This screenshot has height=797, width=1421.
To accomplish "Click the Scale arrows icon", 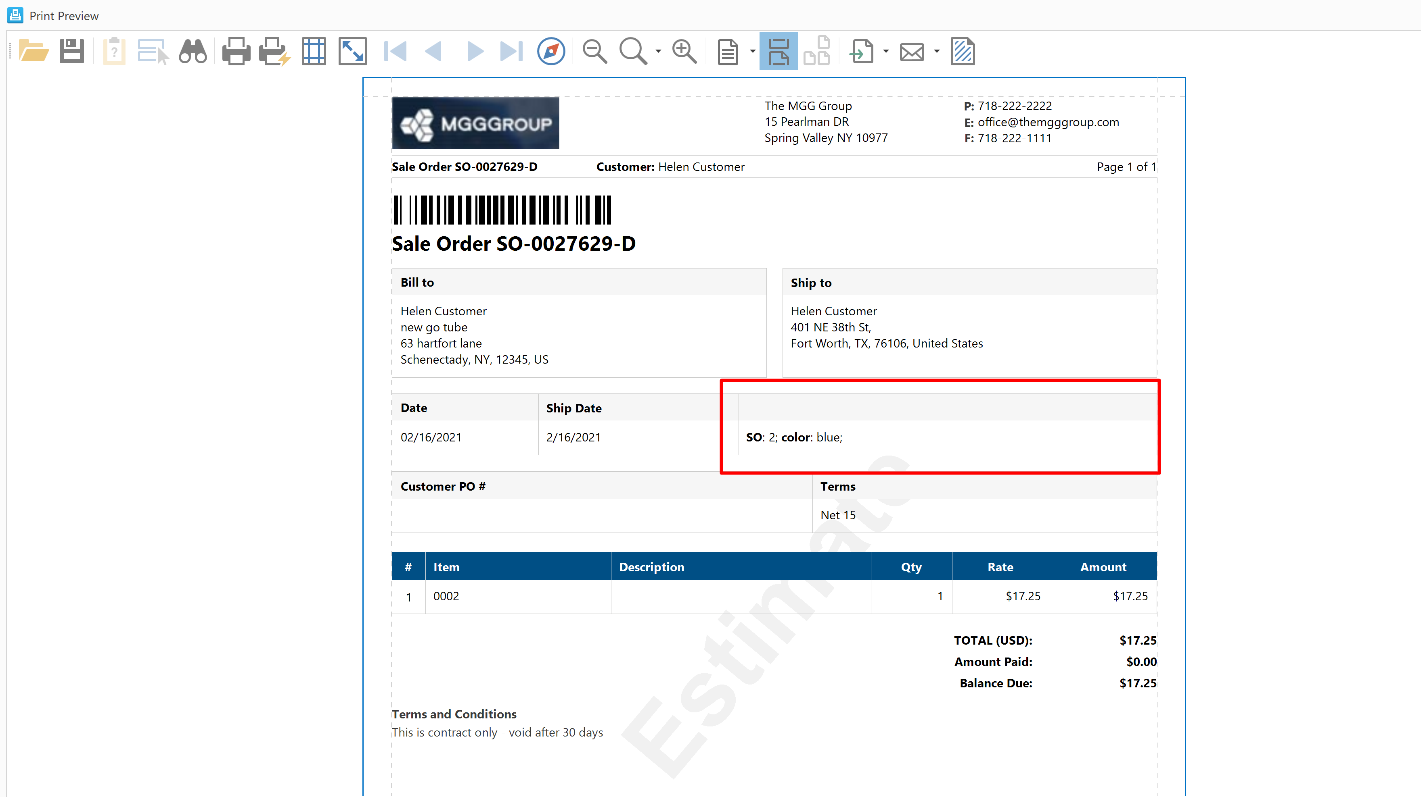I will (352, 52).
